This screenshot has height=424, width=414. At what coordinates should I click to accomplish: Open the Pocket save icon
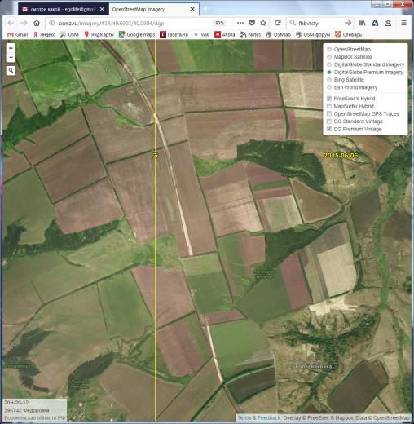252,23
